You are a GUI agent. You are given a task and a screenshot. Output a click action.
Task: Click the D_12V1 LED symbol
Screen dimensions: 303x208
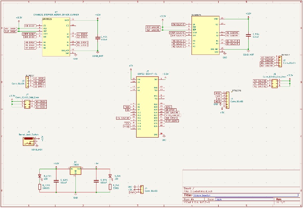[40, 176]
